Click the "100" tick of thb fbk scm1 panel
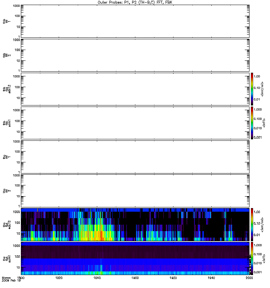This screenshot has height=288, width=270. (17, 121)
